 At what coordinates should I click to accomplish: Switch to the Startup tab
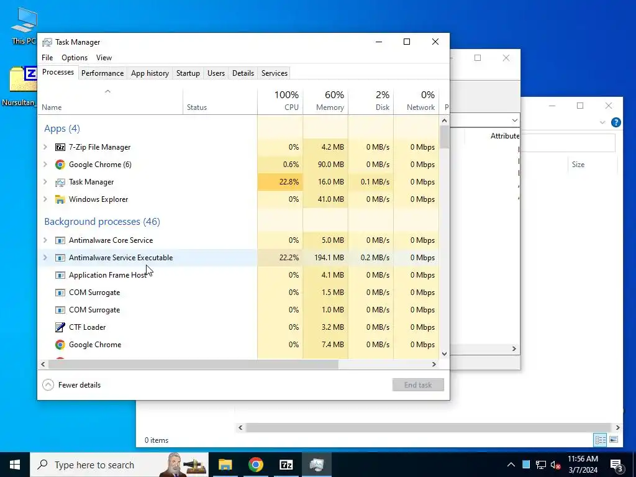188,73
